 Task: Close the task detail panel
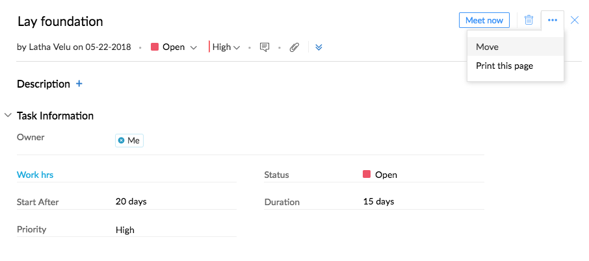tap(574, 20)
